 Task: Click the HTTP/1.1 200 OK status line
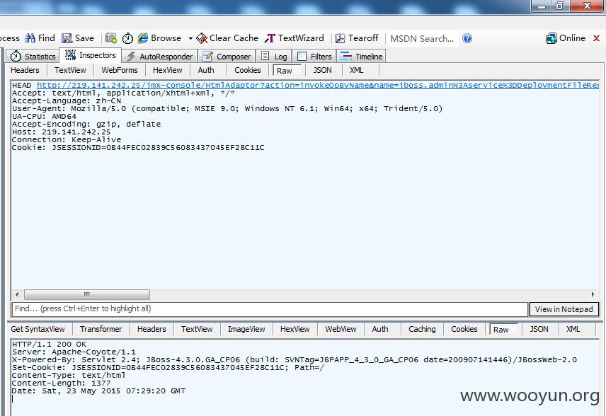(49, 344)
